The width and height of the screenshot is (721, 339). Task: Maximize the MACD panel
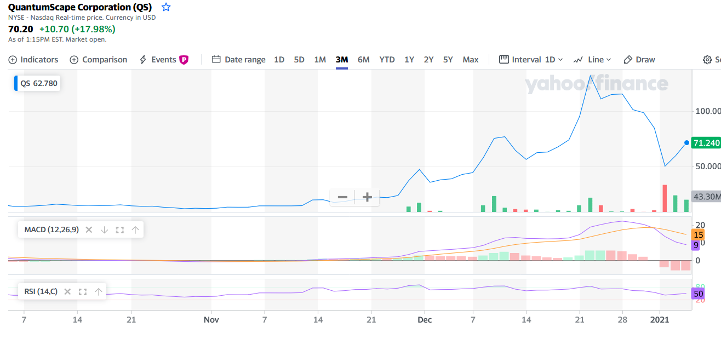pyautogui.click(x=120, y=229)
